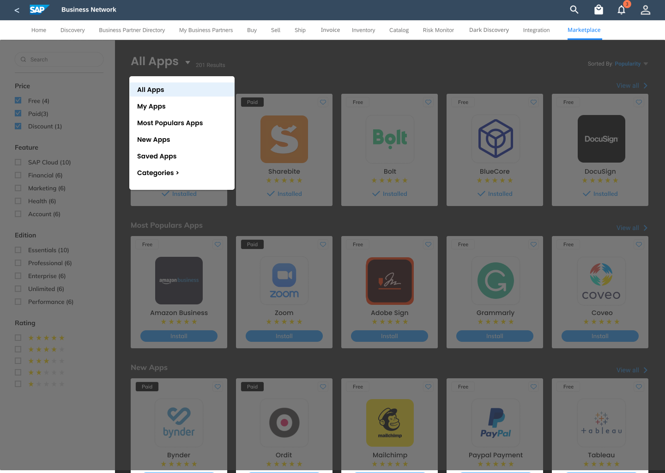Uncheck the Paid(3) price filter
The width and height of the screenshot is (665, 473).
pyautogui.click(x=18, y=113)
